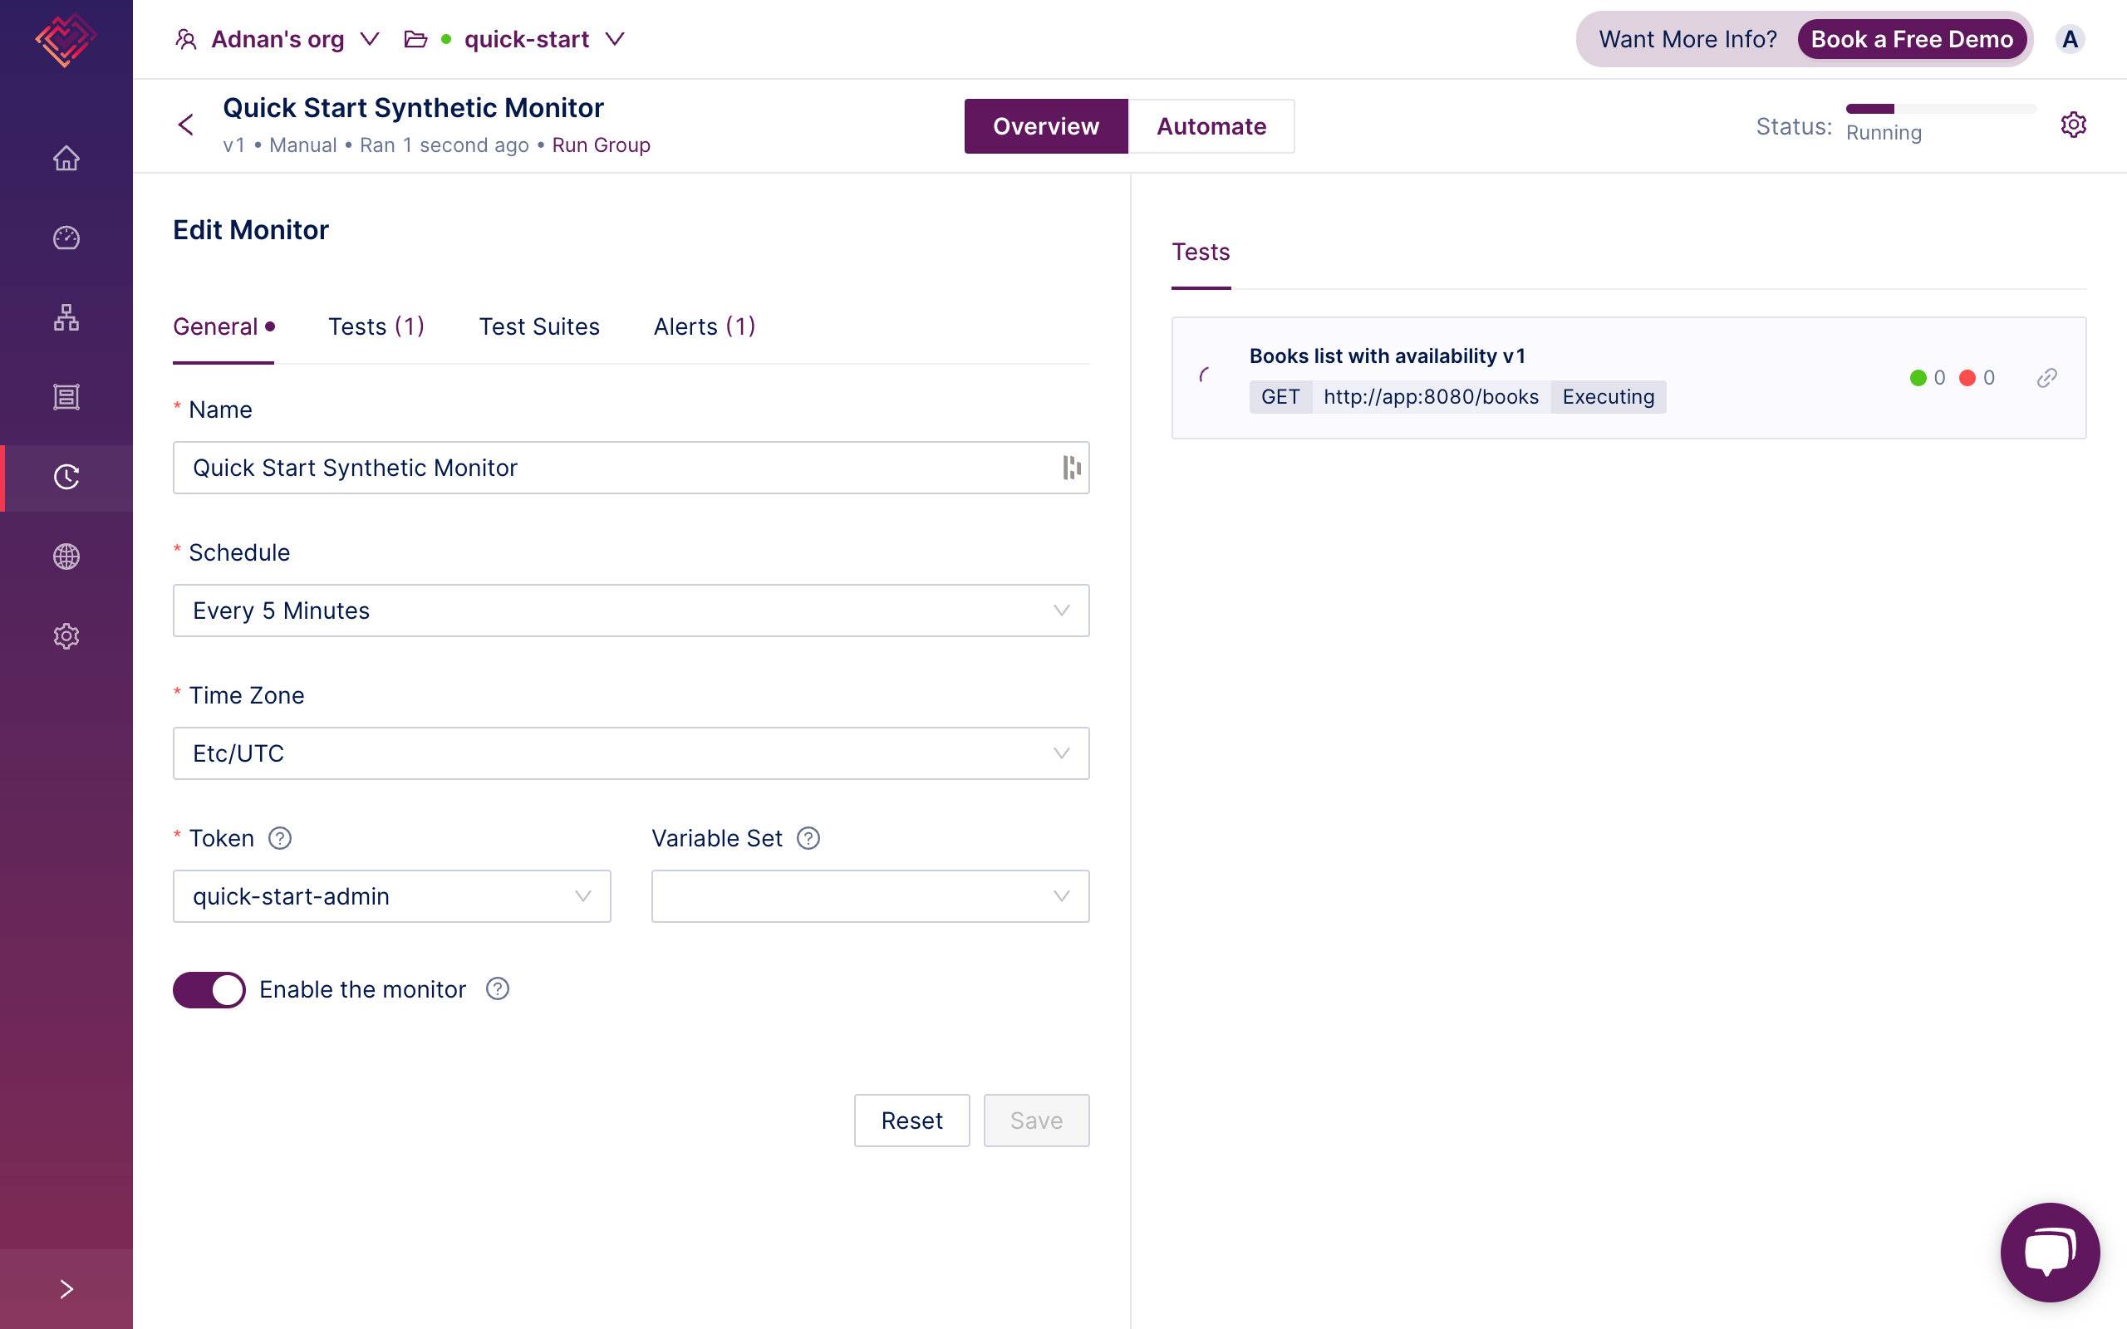The height and width of the screenshot is (1329, 2127).
Task: Click the Book a Free Demo button
Action: click(x=1912, y=40)
